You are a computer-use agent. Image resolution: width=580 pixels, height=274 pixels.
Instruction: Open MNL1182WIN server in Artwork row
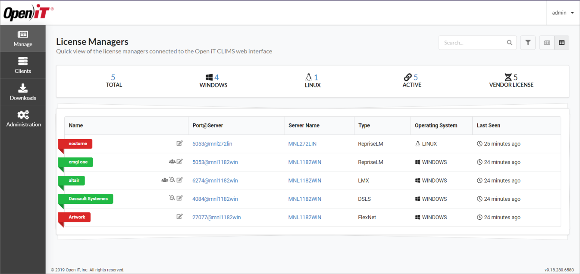pyautogui.click(x=304, y=218)
